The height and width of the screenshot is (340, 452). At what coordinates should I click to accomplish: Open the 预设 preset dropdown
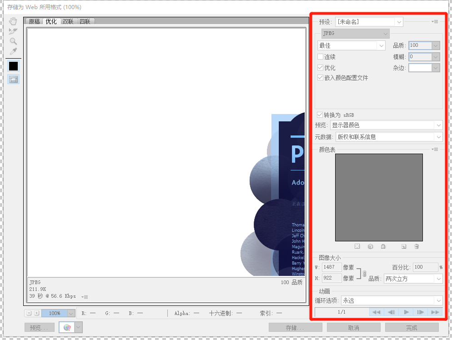[x=369, y=22]
